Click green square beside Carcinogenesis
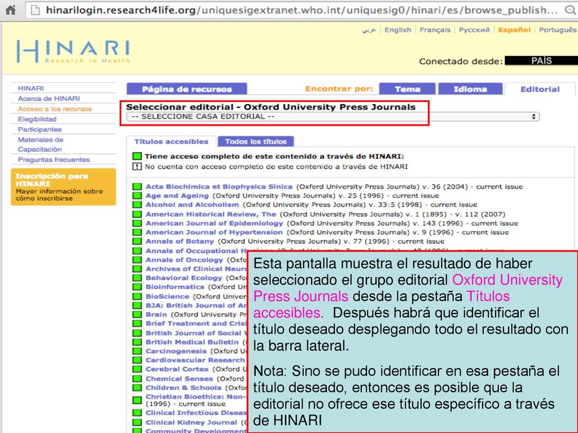Viewport: 578px width, 433px height. click(x=137, y=351)
